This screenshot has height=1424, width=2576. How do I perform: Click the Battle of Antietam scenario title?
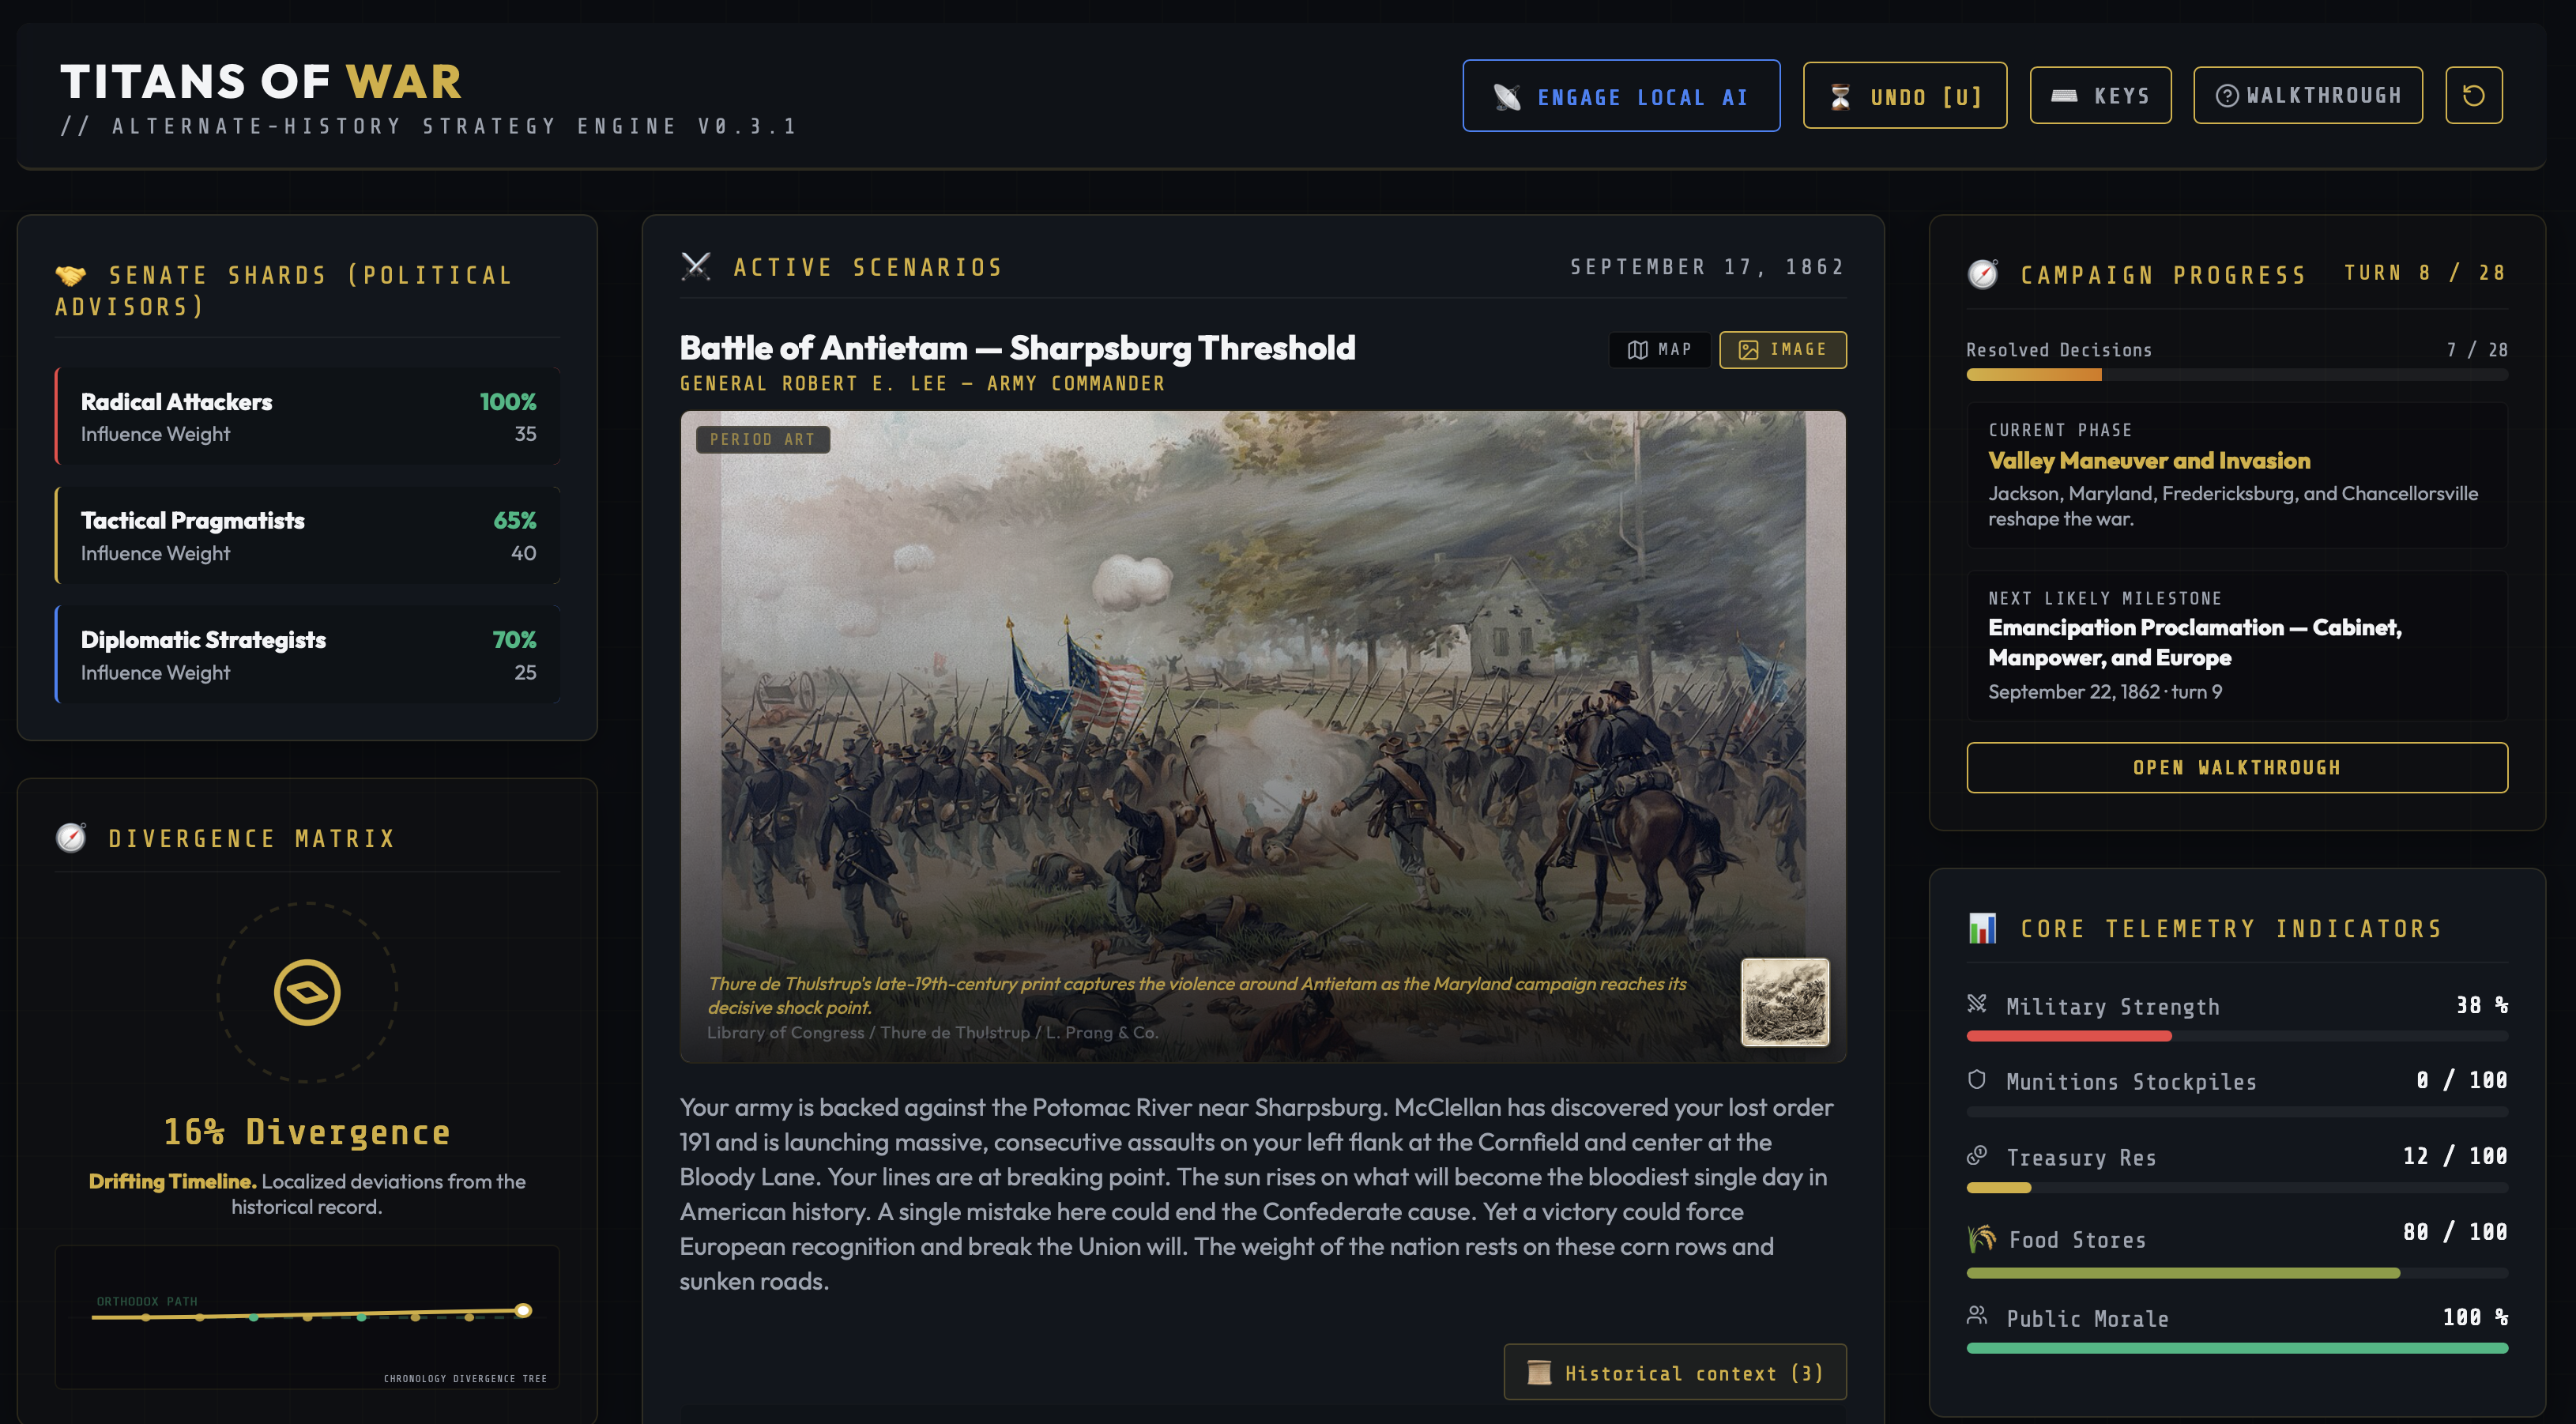[1017, 347]
